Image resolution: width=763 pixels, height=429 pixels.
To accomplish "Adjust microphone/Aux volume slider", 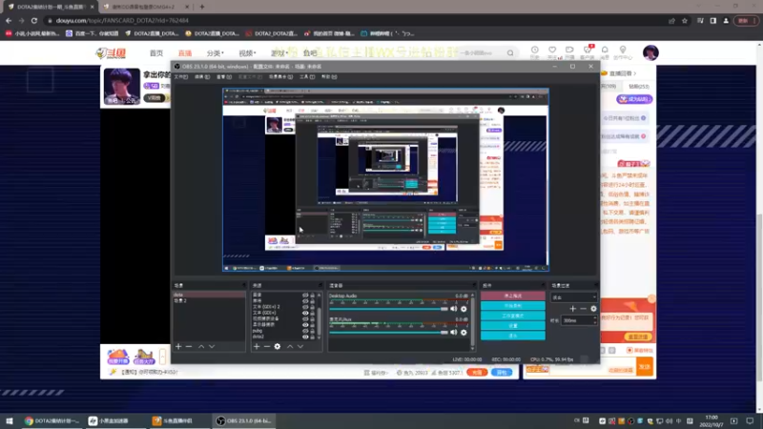I will click(388, 332).
